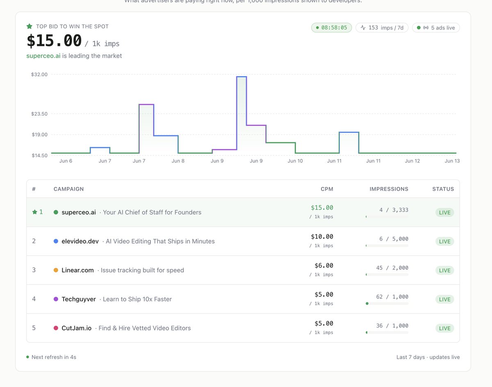Viewport: 492px width, 387px height.
Task: Click the Techguyver impressions progress bar
Action: (x=387, y=303)
